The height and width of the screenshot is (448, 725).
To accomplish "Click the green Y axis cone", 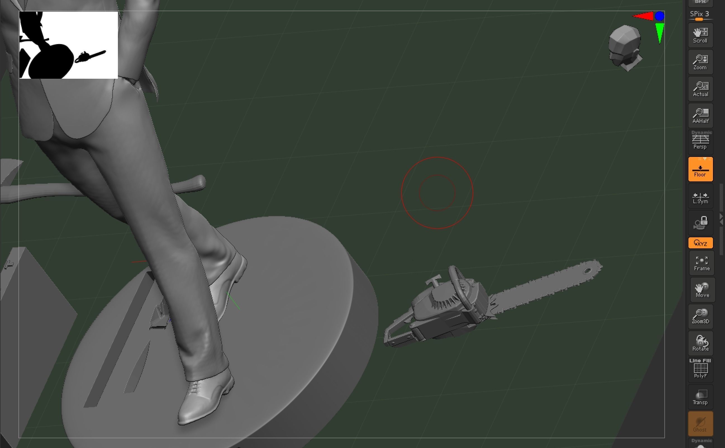I will (x=659, y=33).
